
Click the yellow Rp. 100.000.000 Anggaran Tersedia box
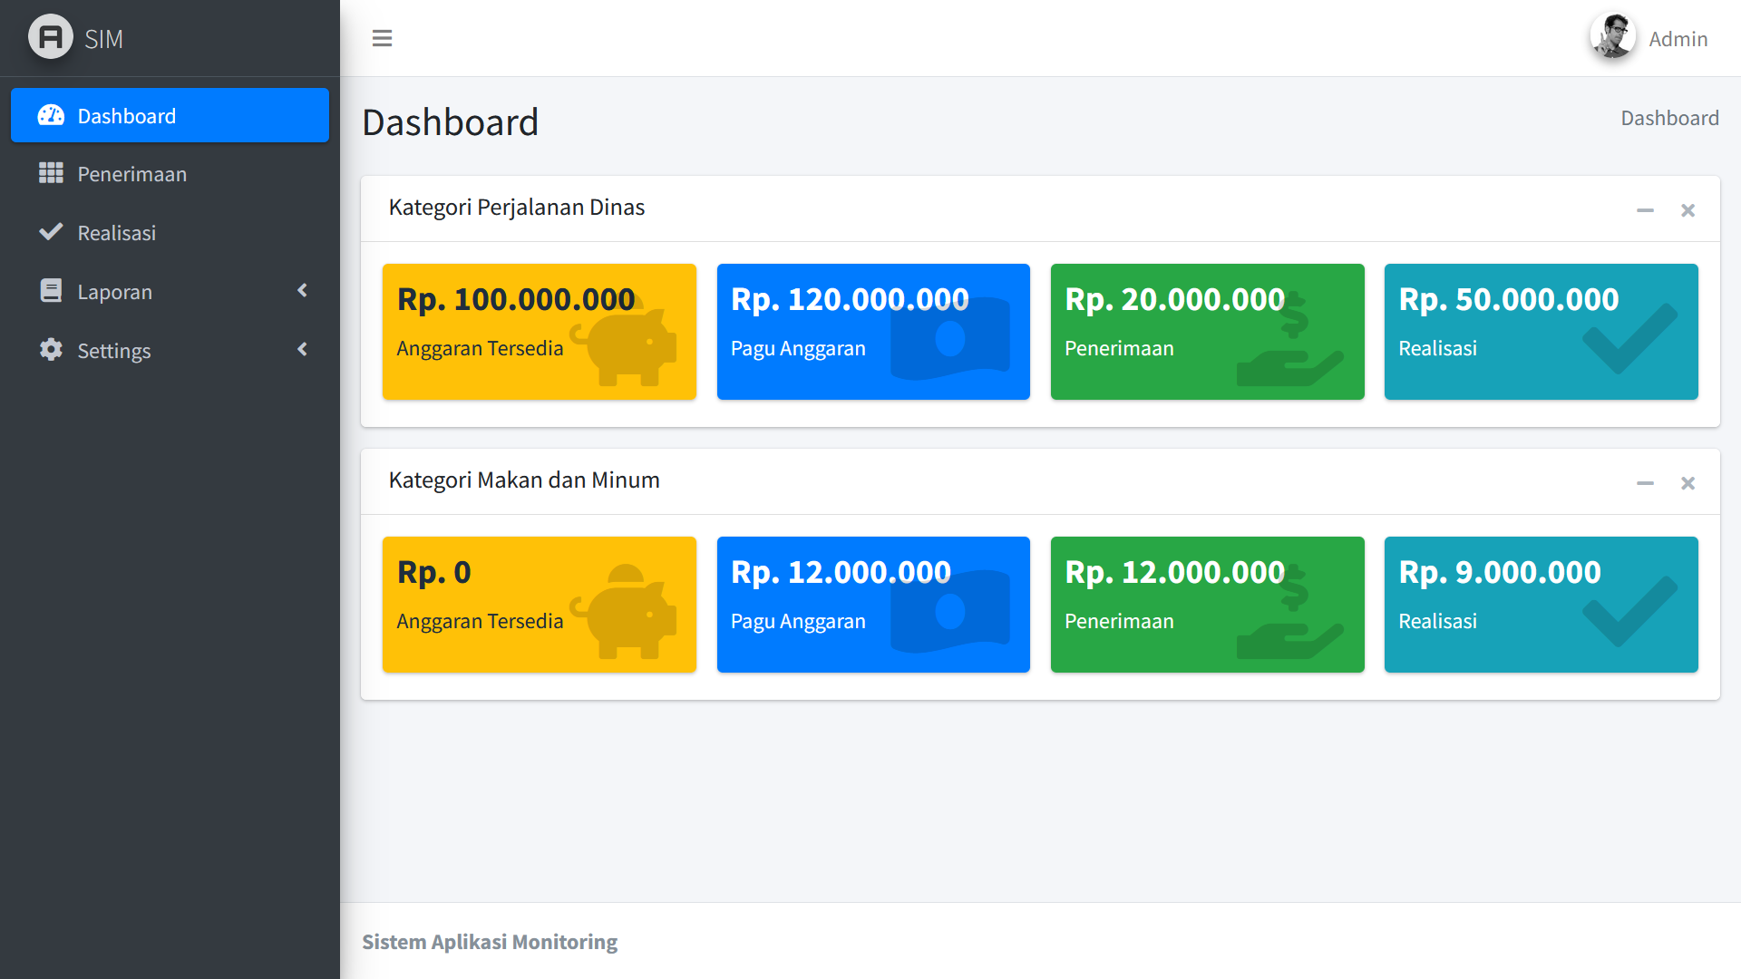(539, 332)
